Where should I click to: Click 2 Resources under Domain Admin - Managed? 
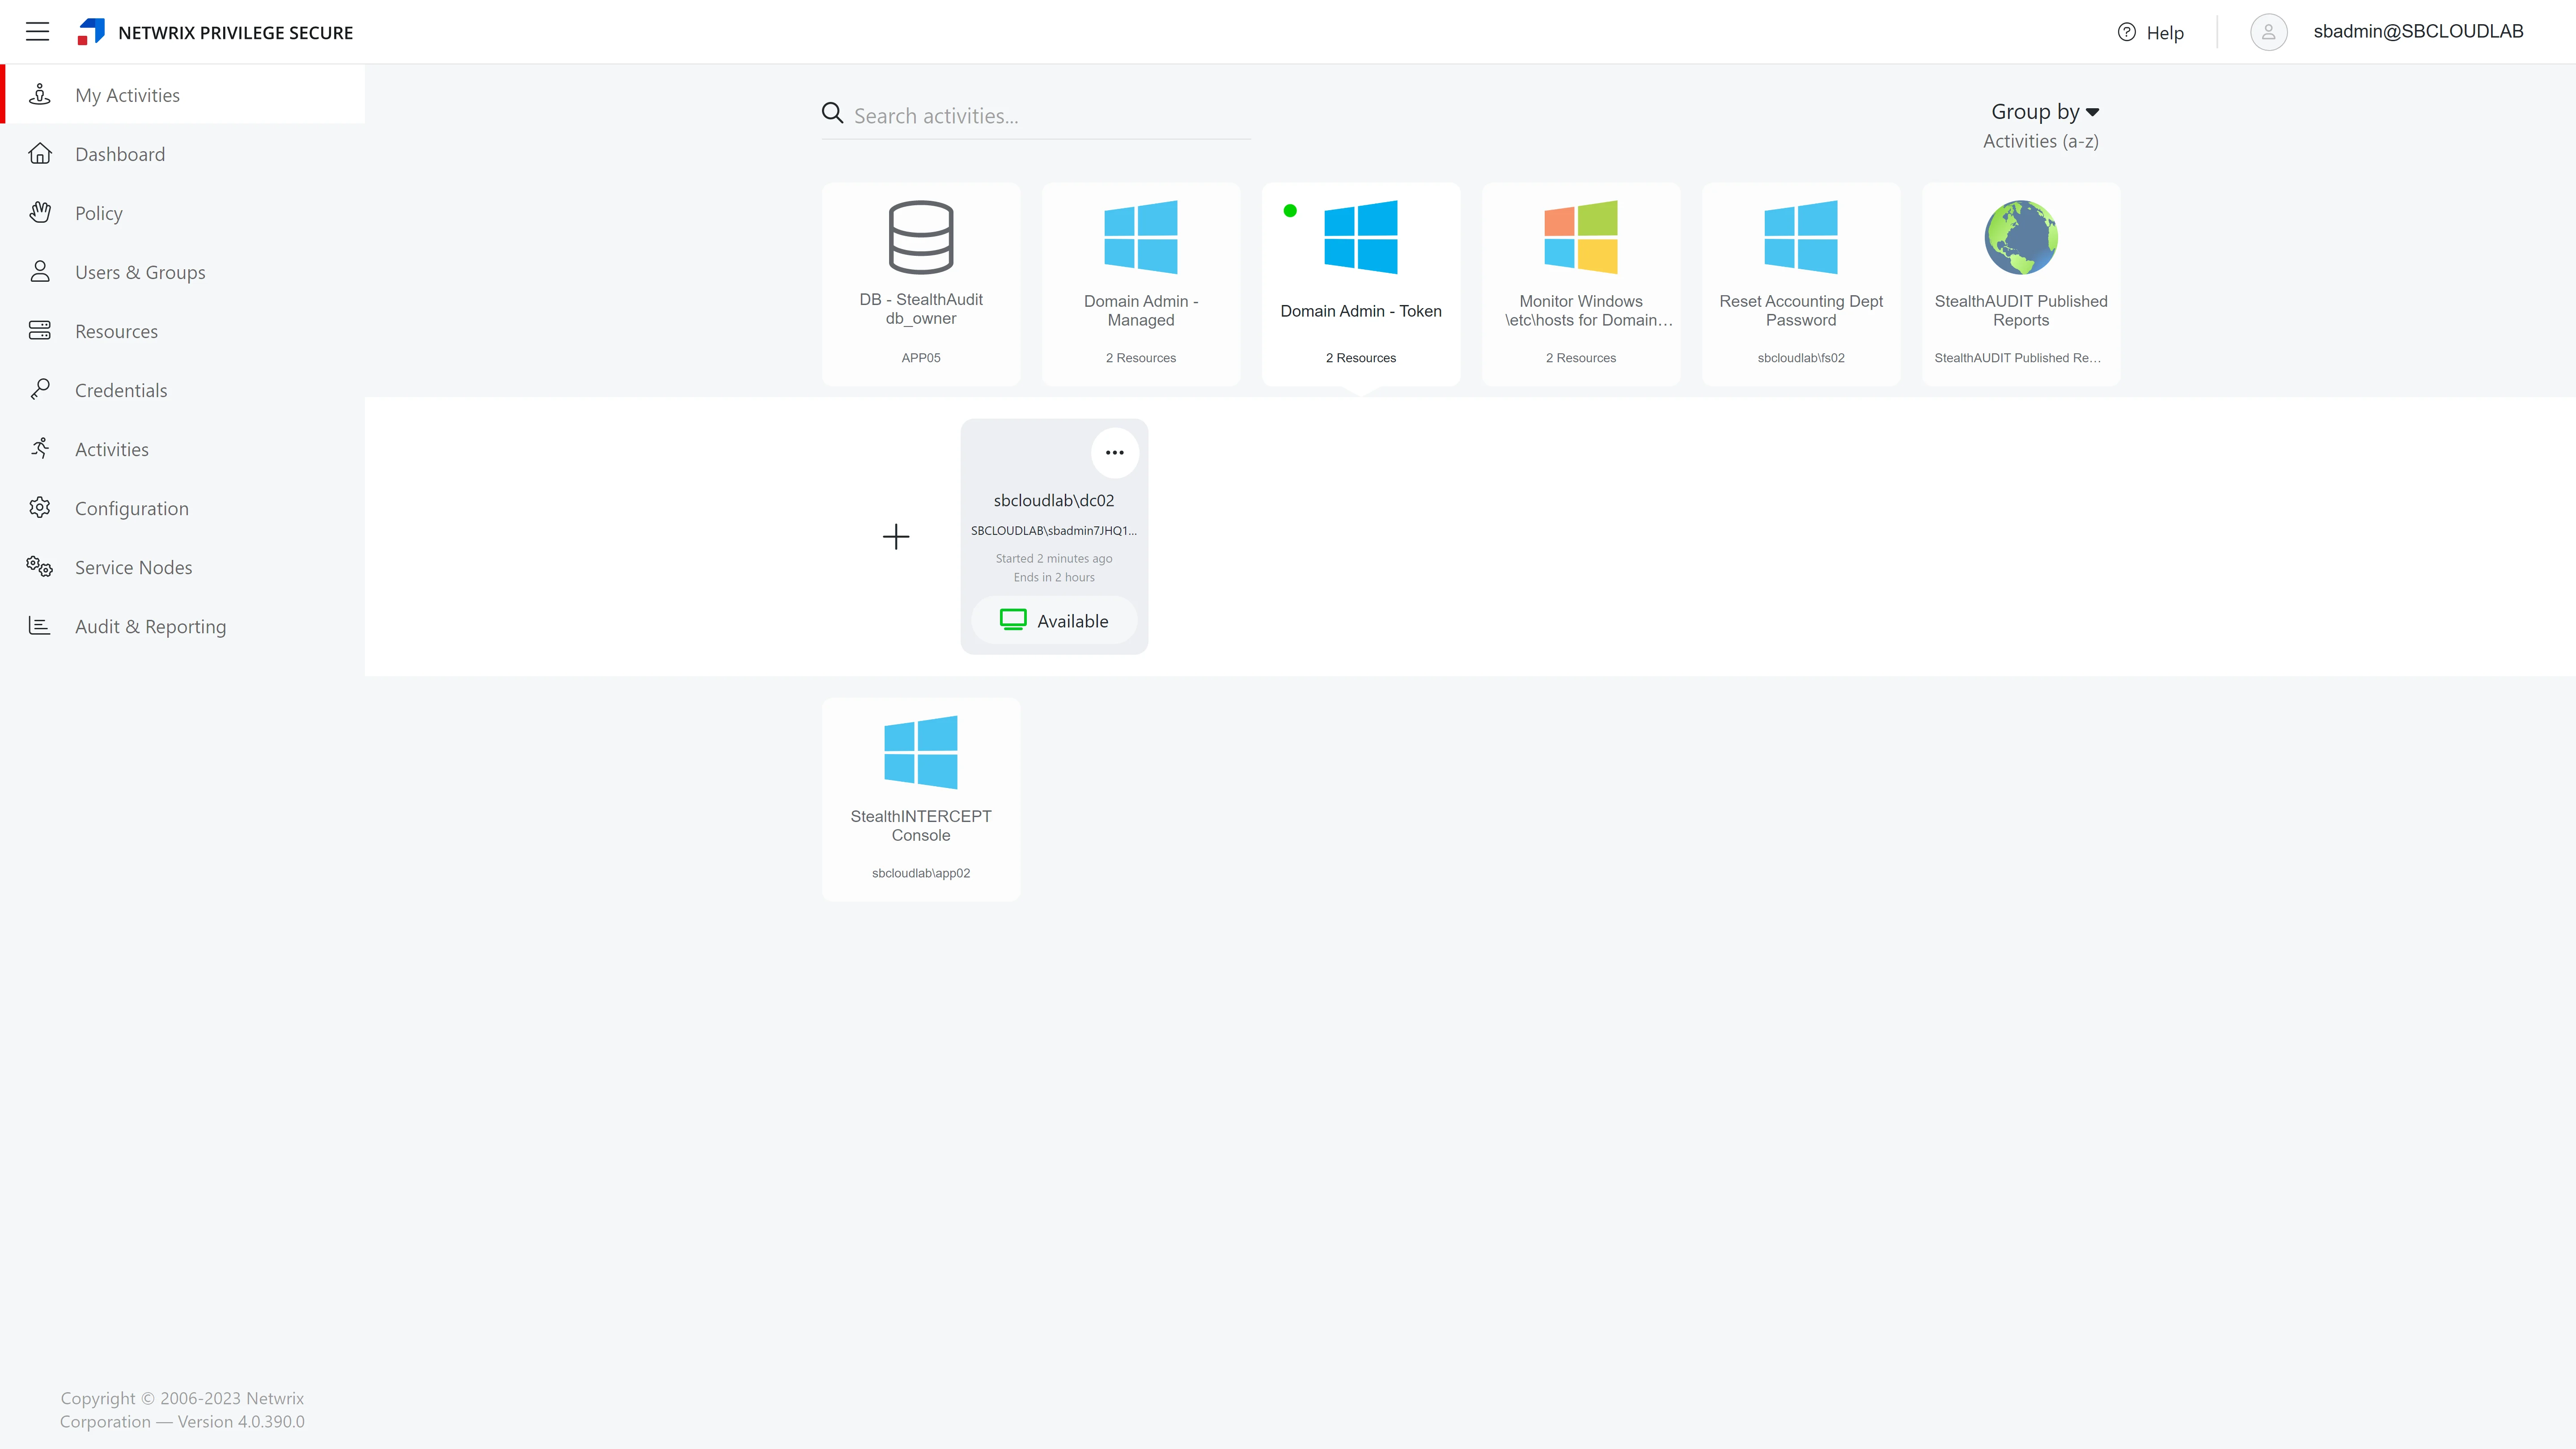(x=1141, y=358)
